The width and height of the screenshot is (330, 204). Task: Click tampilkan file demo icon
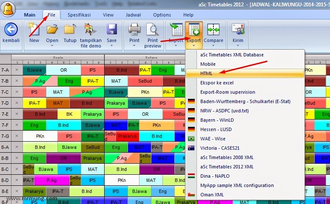(x=91, y=29)
